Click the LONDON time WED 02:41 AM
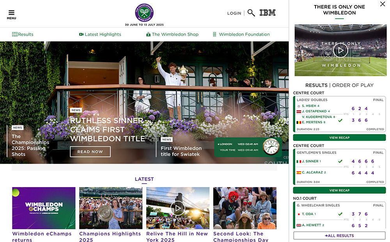Image resolution: width=390 pixels, height=242 pixels. (x=238, y=144)
